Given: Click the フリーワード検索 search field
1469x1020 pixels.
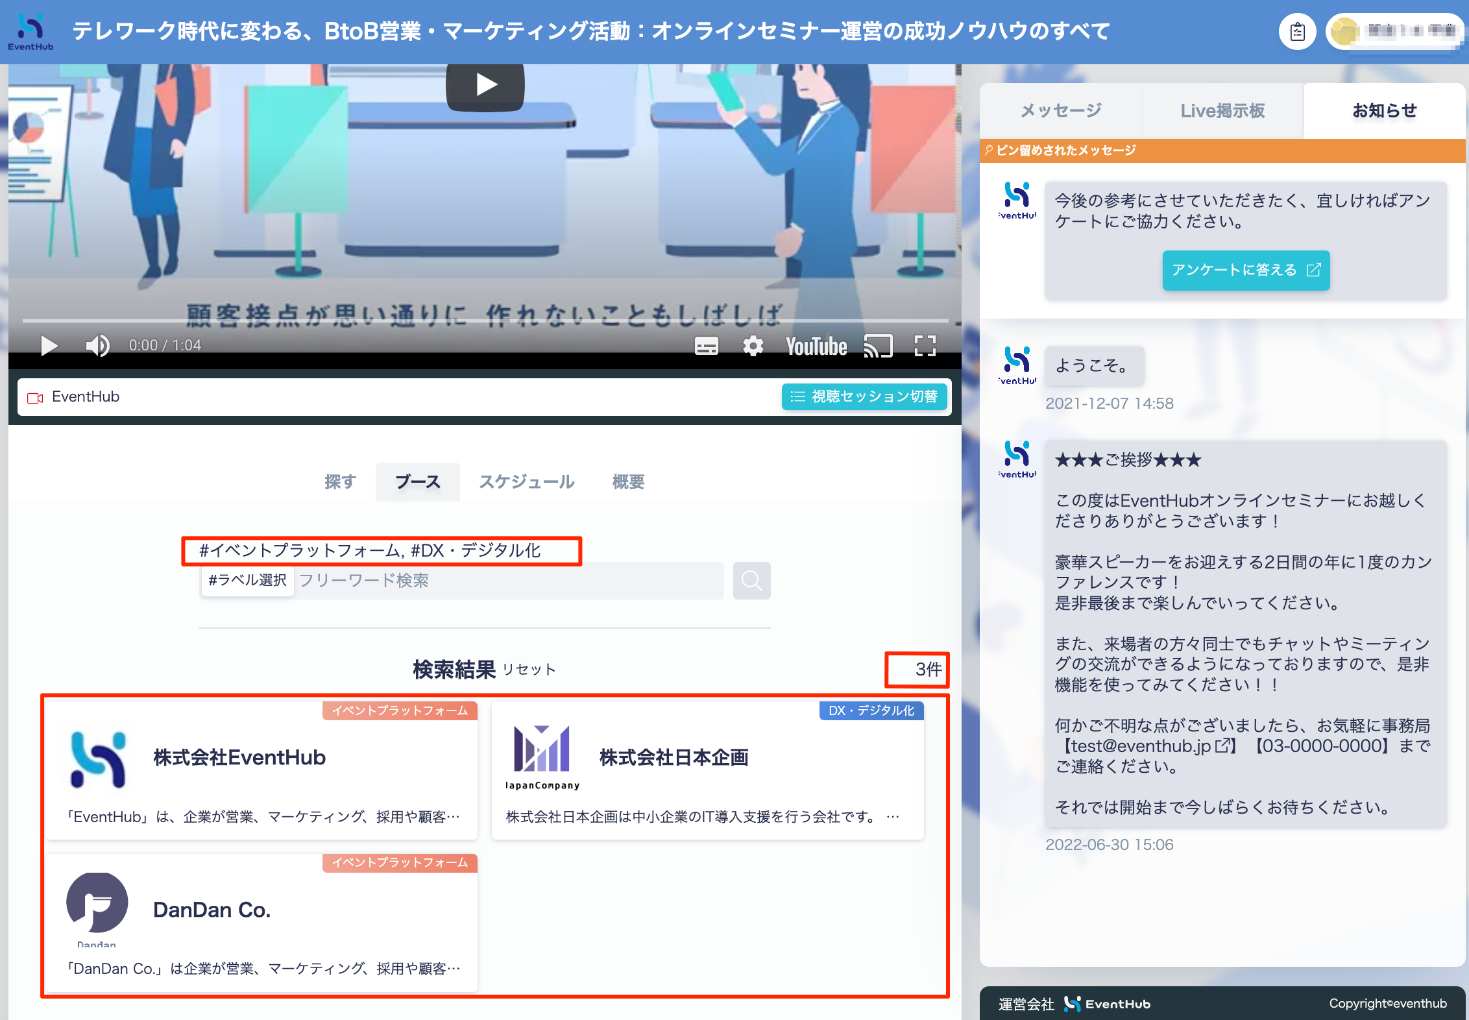Looking at the screenshot, I should (509, 580).
